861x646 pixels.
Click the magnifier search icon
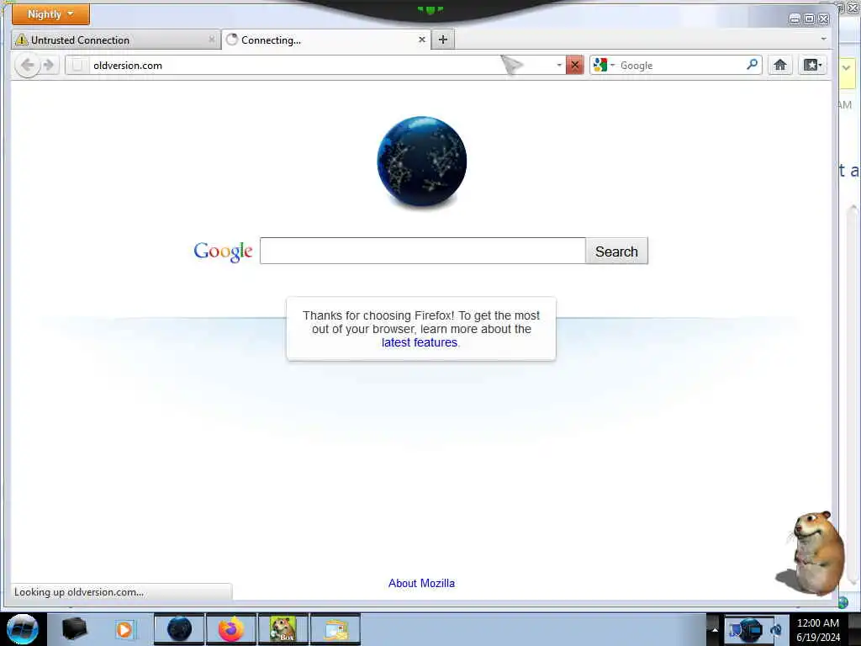tap(753, 65)
